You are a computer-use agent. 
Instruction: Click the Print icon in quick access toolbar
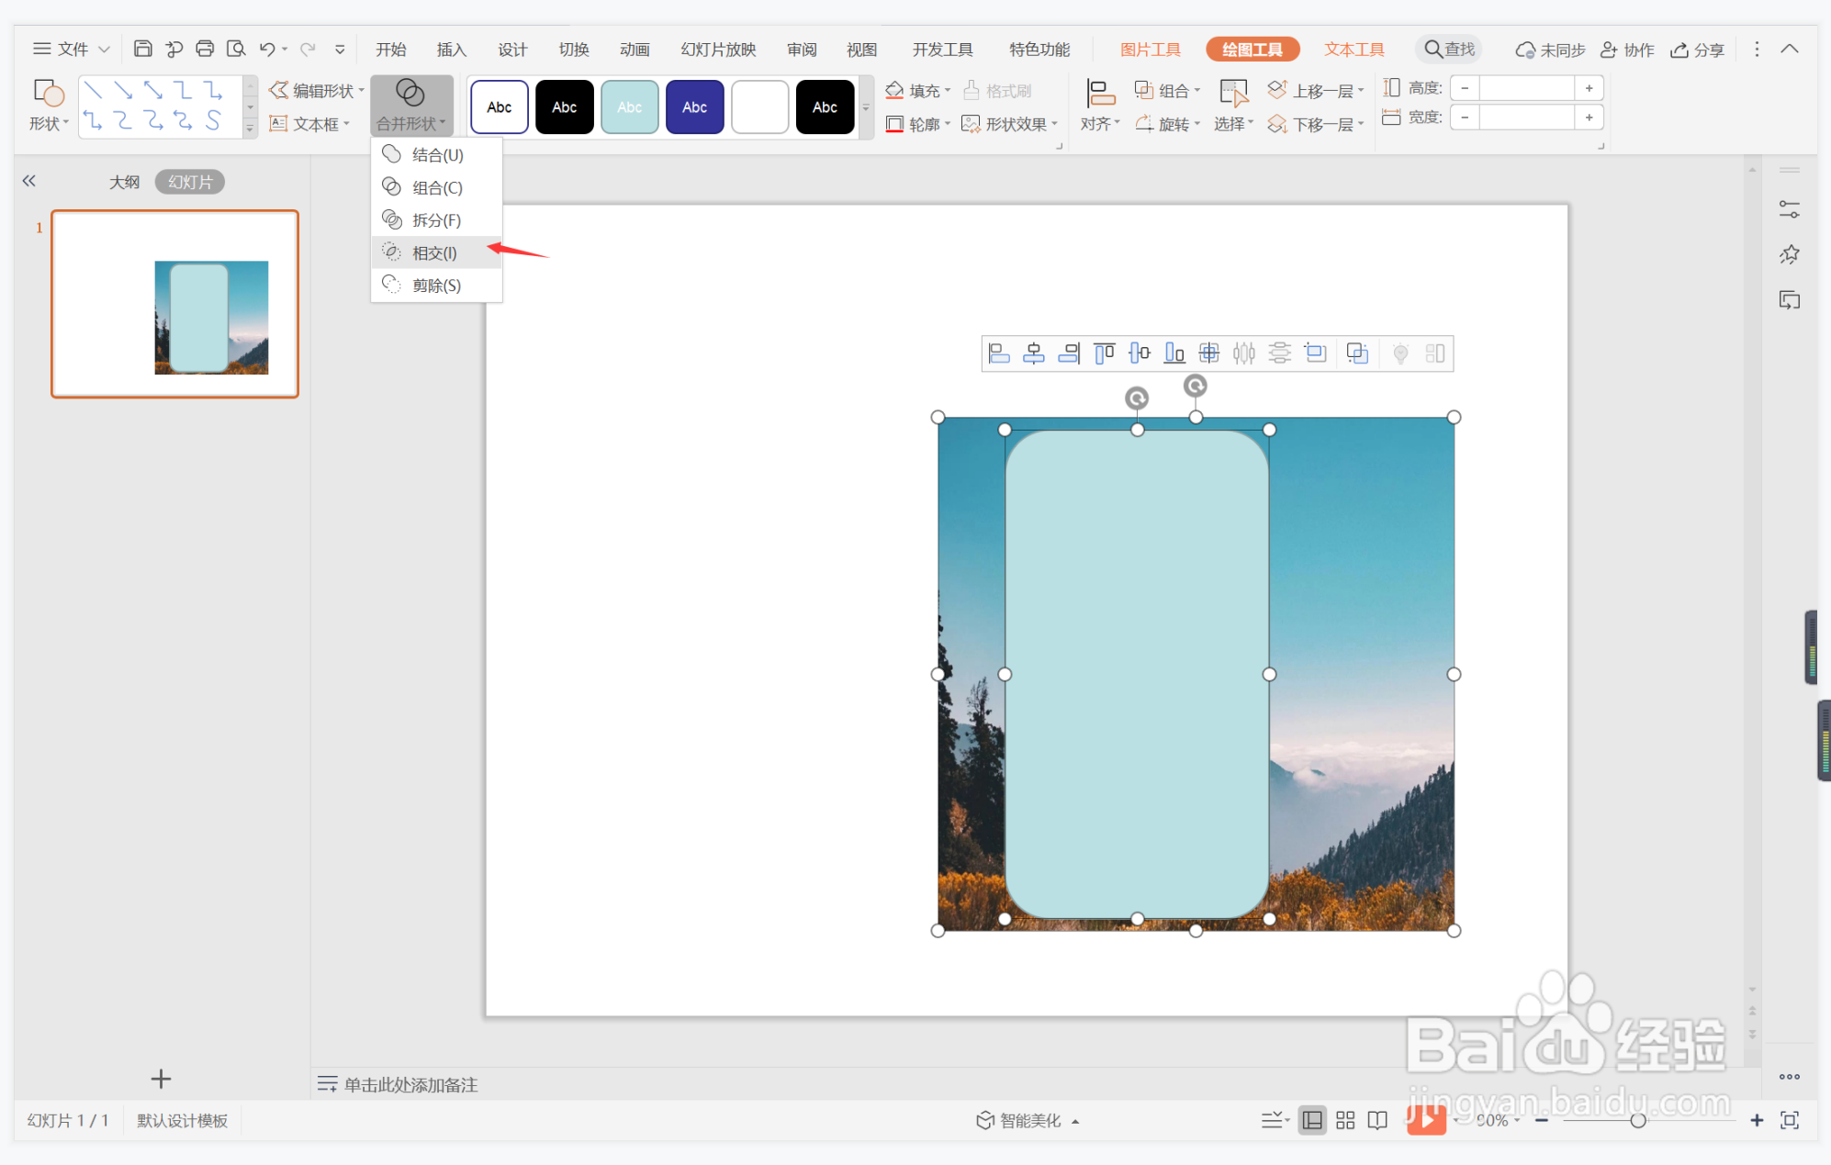[205, 49]
